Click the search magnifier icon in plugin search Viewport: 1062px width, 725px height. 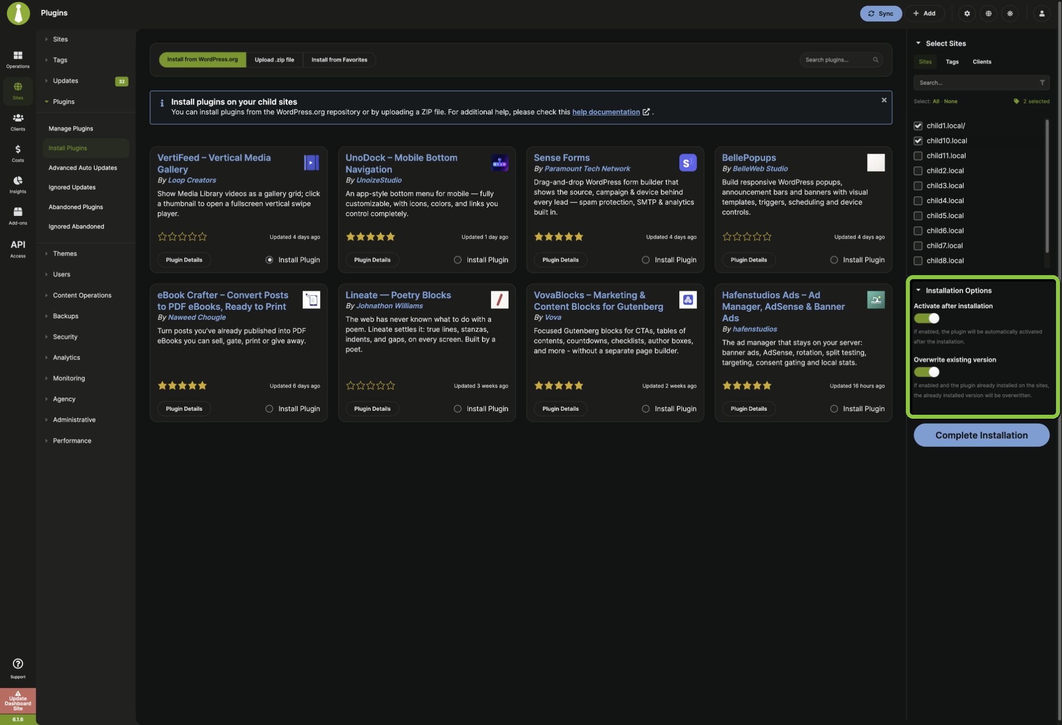point(875,60)
